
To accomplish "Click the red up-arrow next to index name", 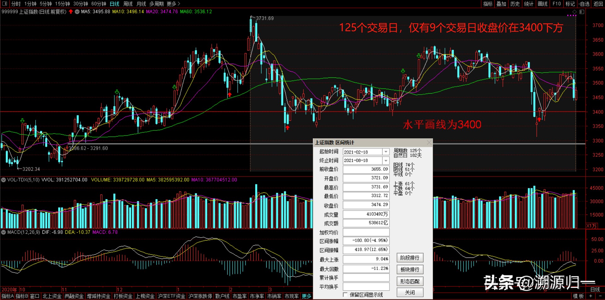I will click(x=71, y=12).
